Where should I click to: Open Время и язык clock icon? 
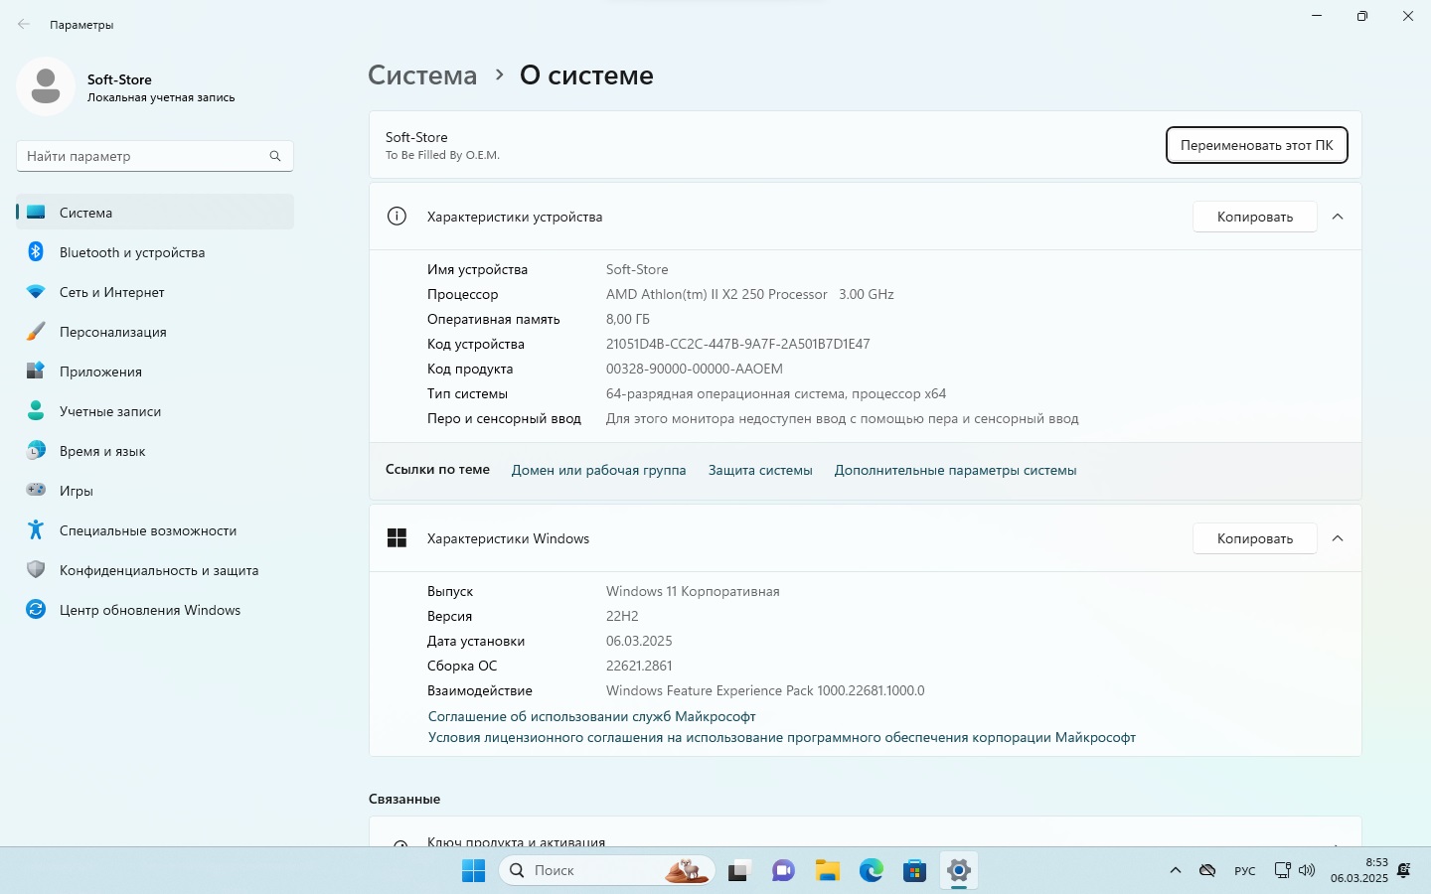click(36, 451)
